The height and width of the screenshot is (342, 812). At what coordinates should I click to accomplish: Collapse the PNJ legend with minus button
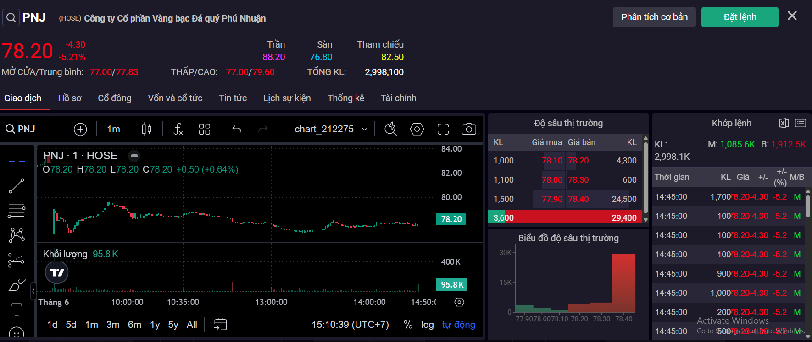(134, 156)
